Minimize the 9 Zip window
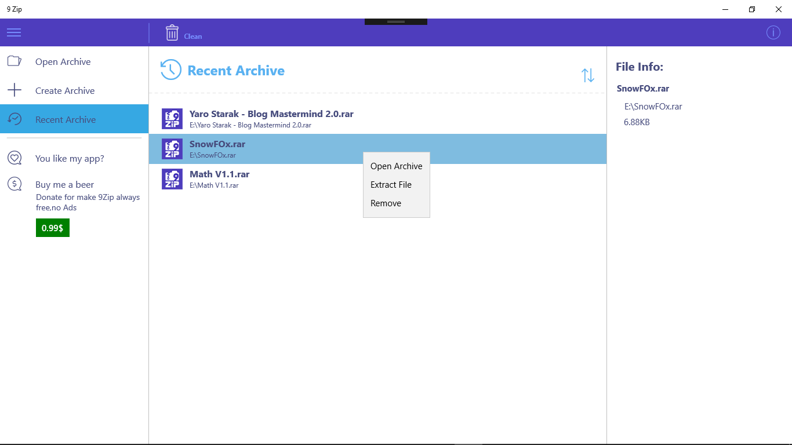The height and width of the screenshot is (445, 792). (x=725, y=9)
